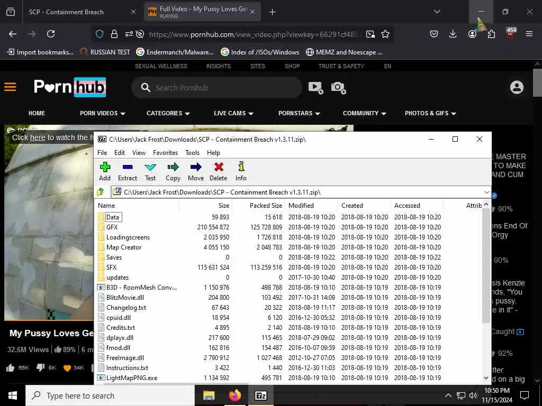This screenshot has height=406, width=542.
Task: Click the volume icon in system tray
Action: [473, 395]
